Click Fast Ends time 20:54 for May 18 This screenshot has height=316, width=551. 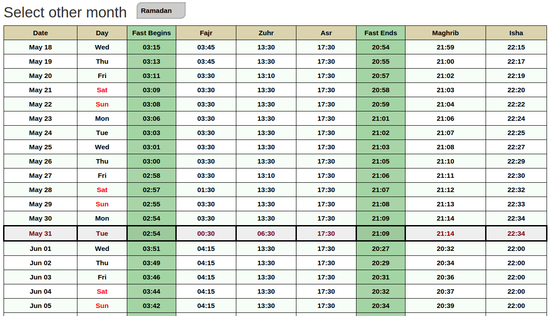coord(381,47)
